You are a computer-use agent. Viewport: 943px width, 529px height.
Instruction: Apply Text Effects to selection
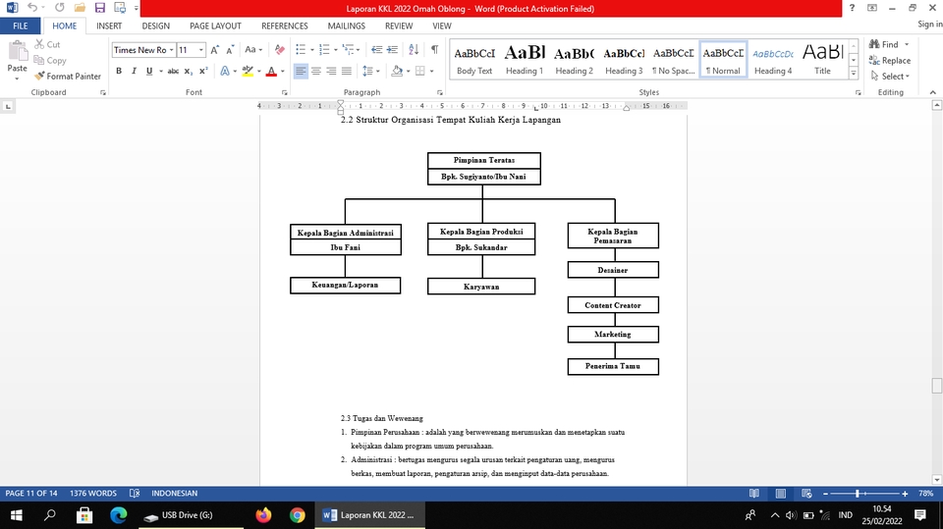225,71
